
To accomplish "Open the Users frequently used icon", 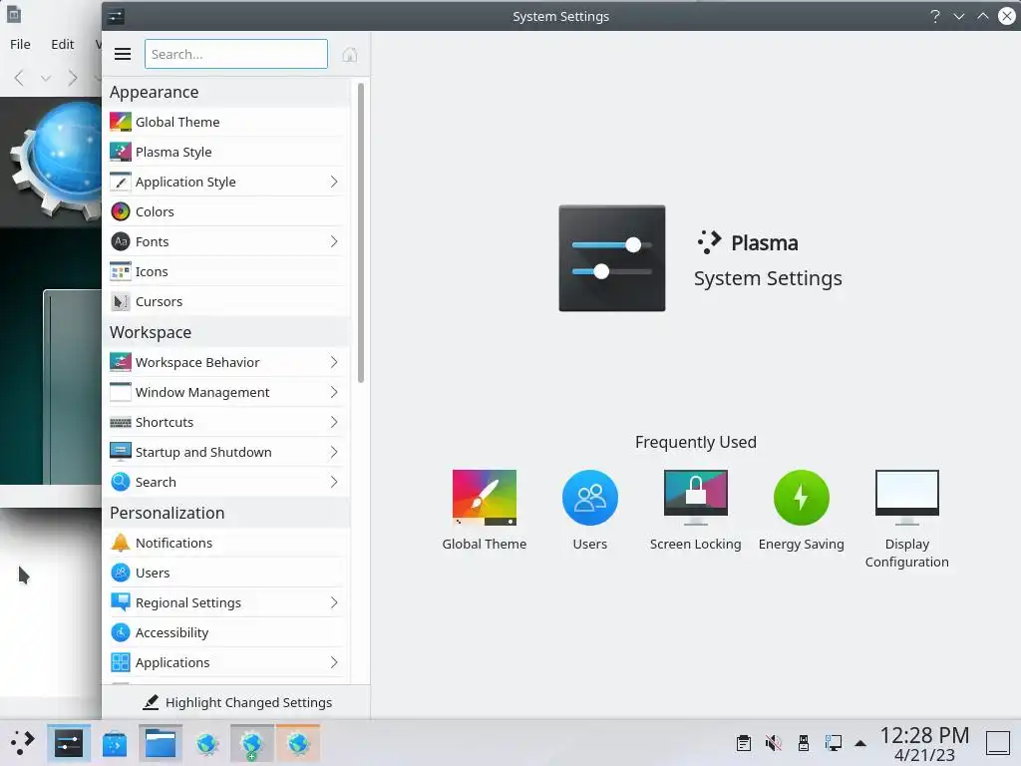I will pos(590,510).
